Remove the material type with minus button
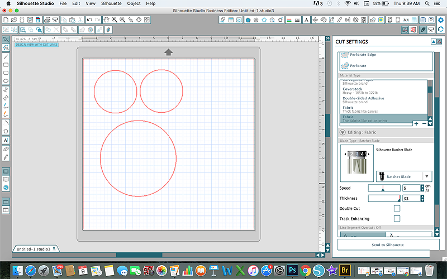 click(424, 123)
